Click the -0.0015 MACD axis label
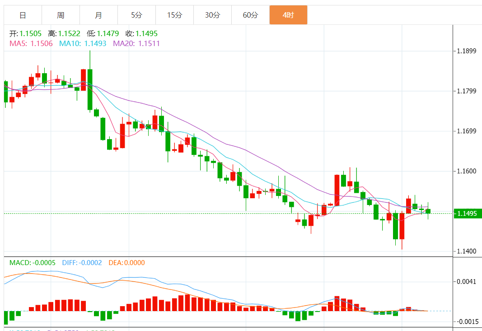This screenshot has height=331, width=482. [x=467, y=322]
